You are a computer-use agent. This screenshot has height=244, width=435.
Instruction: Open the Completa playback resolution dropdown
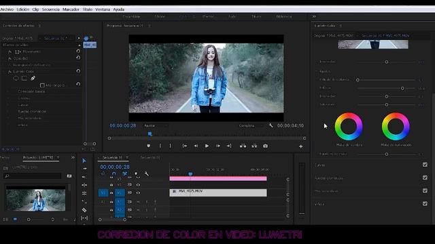coord(251,125)
